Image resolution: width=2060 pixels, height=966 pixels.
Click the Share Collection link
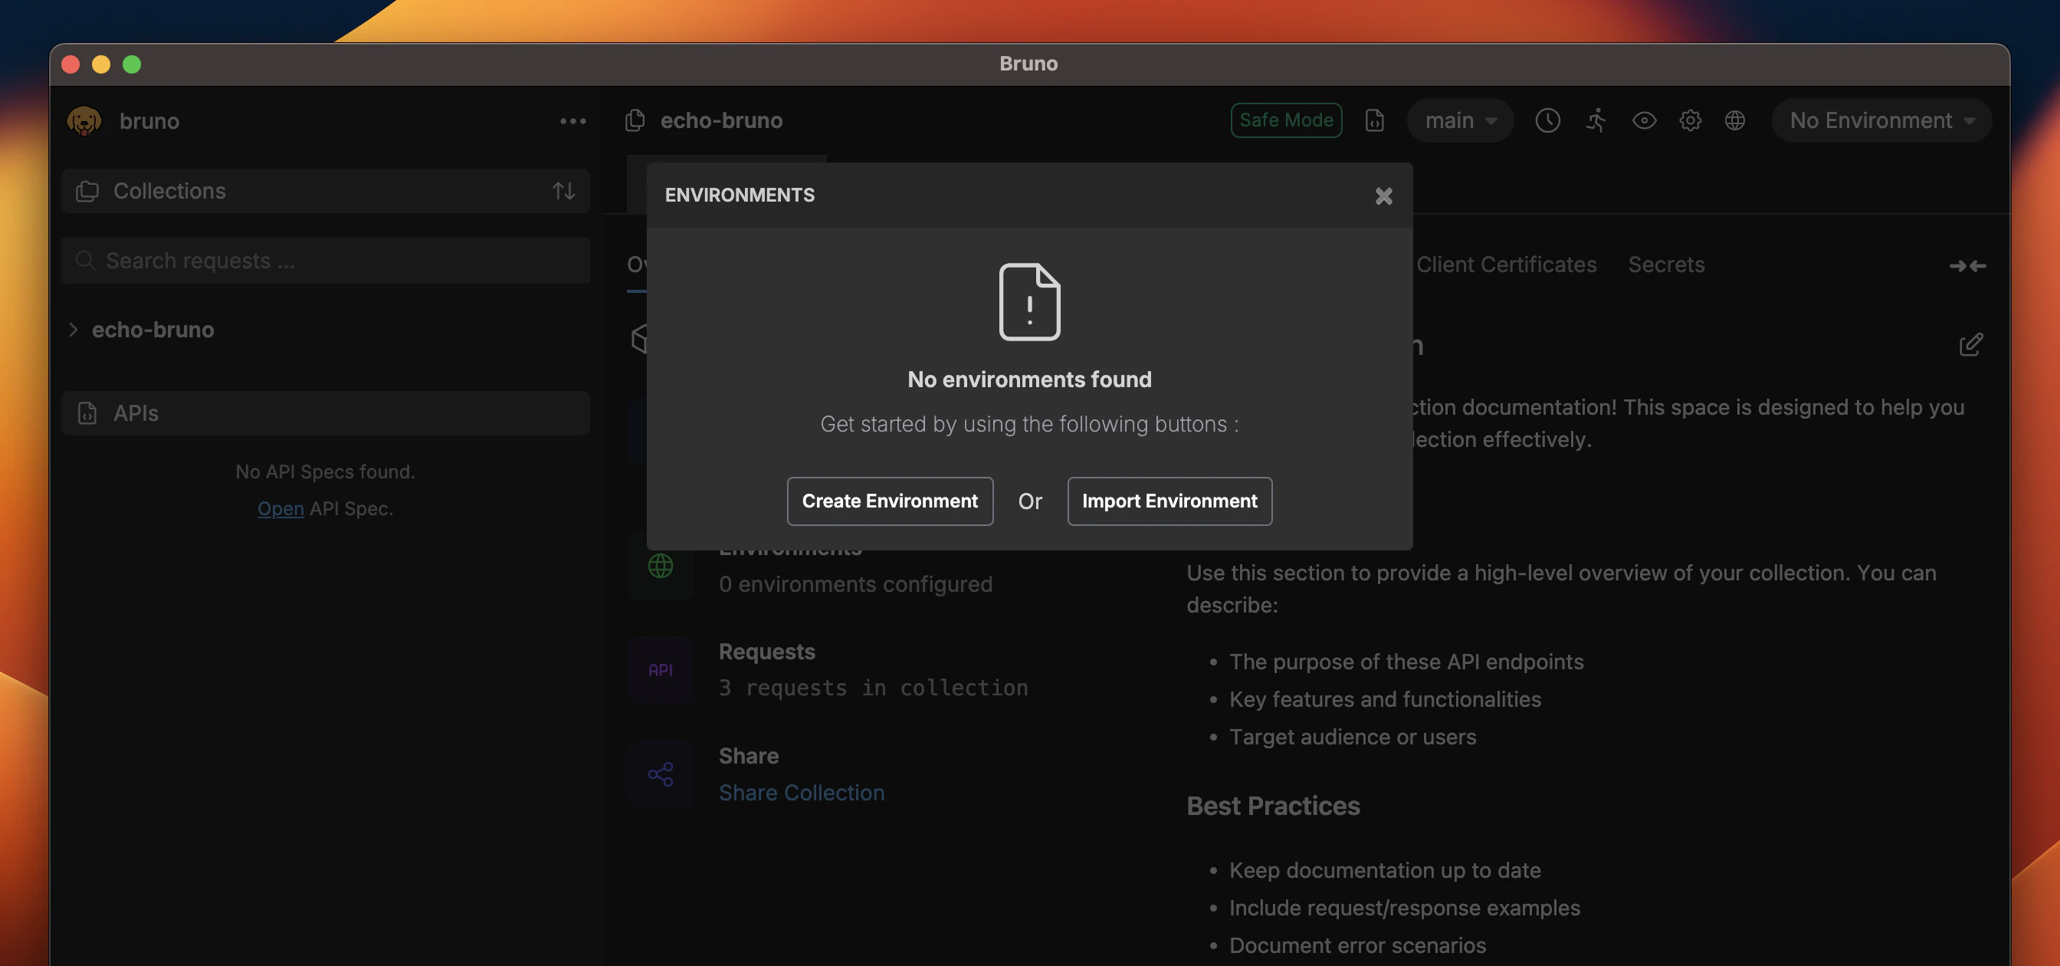802,793
